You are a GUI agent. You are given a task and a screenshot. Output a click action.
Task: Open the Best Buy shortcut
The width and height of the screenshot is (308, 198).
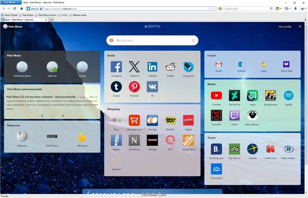click(170, 120)
